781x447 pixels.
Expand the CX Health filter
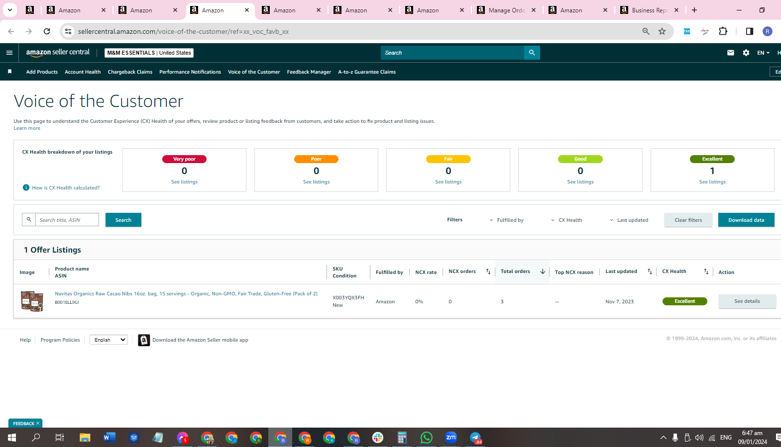[x=566, y=220]
